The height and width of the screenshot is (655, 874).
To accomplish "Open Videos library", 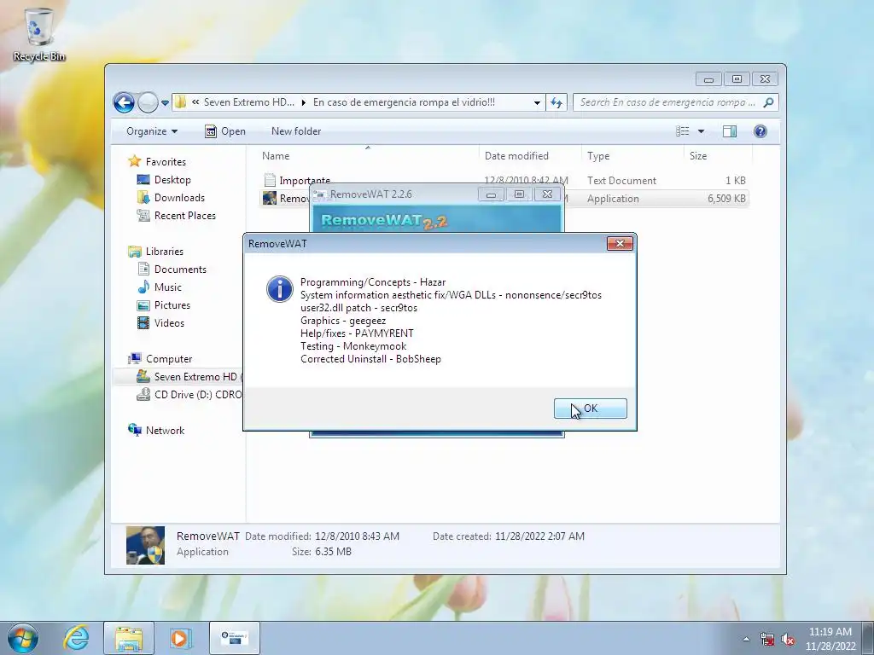I will click(169, 323).
